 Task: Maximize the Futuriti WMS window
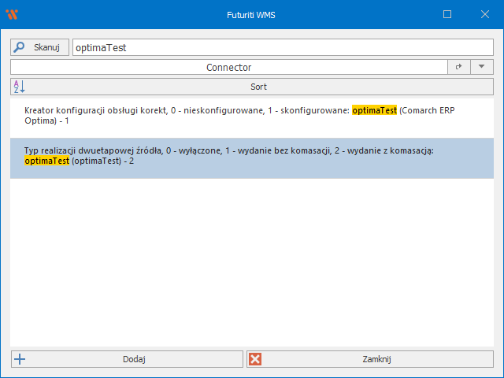pyautogui.click(x=447, y=14)
